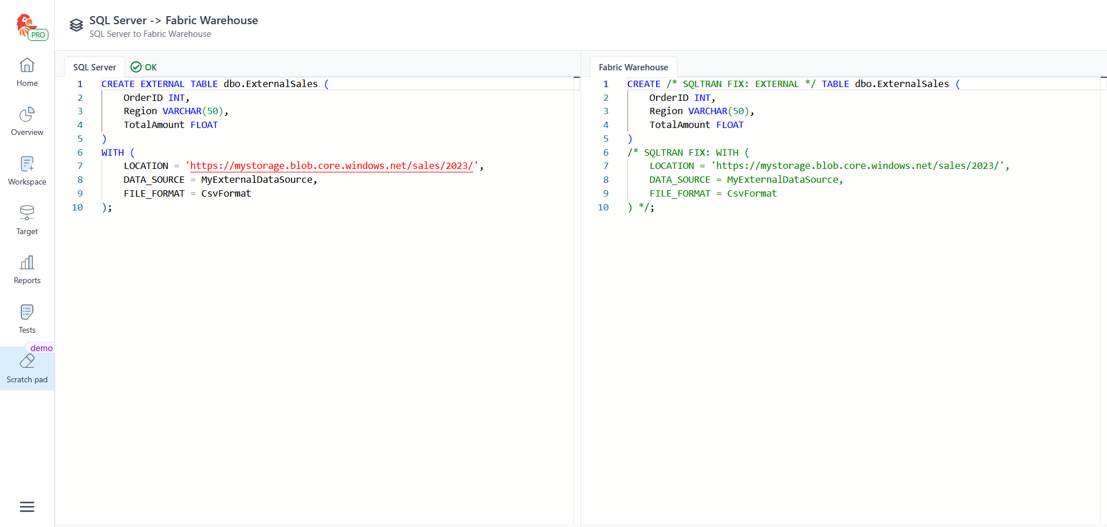Image resolution: width=1107 pixels, height=527 pixels.
Task: Click the SQL Server editor scrollbar
Action: (x=576, y=288)
